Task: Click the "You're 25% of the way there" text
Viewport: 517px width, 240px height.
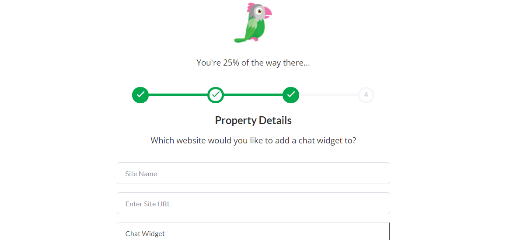Action: click(x=253, y=63)
